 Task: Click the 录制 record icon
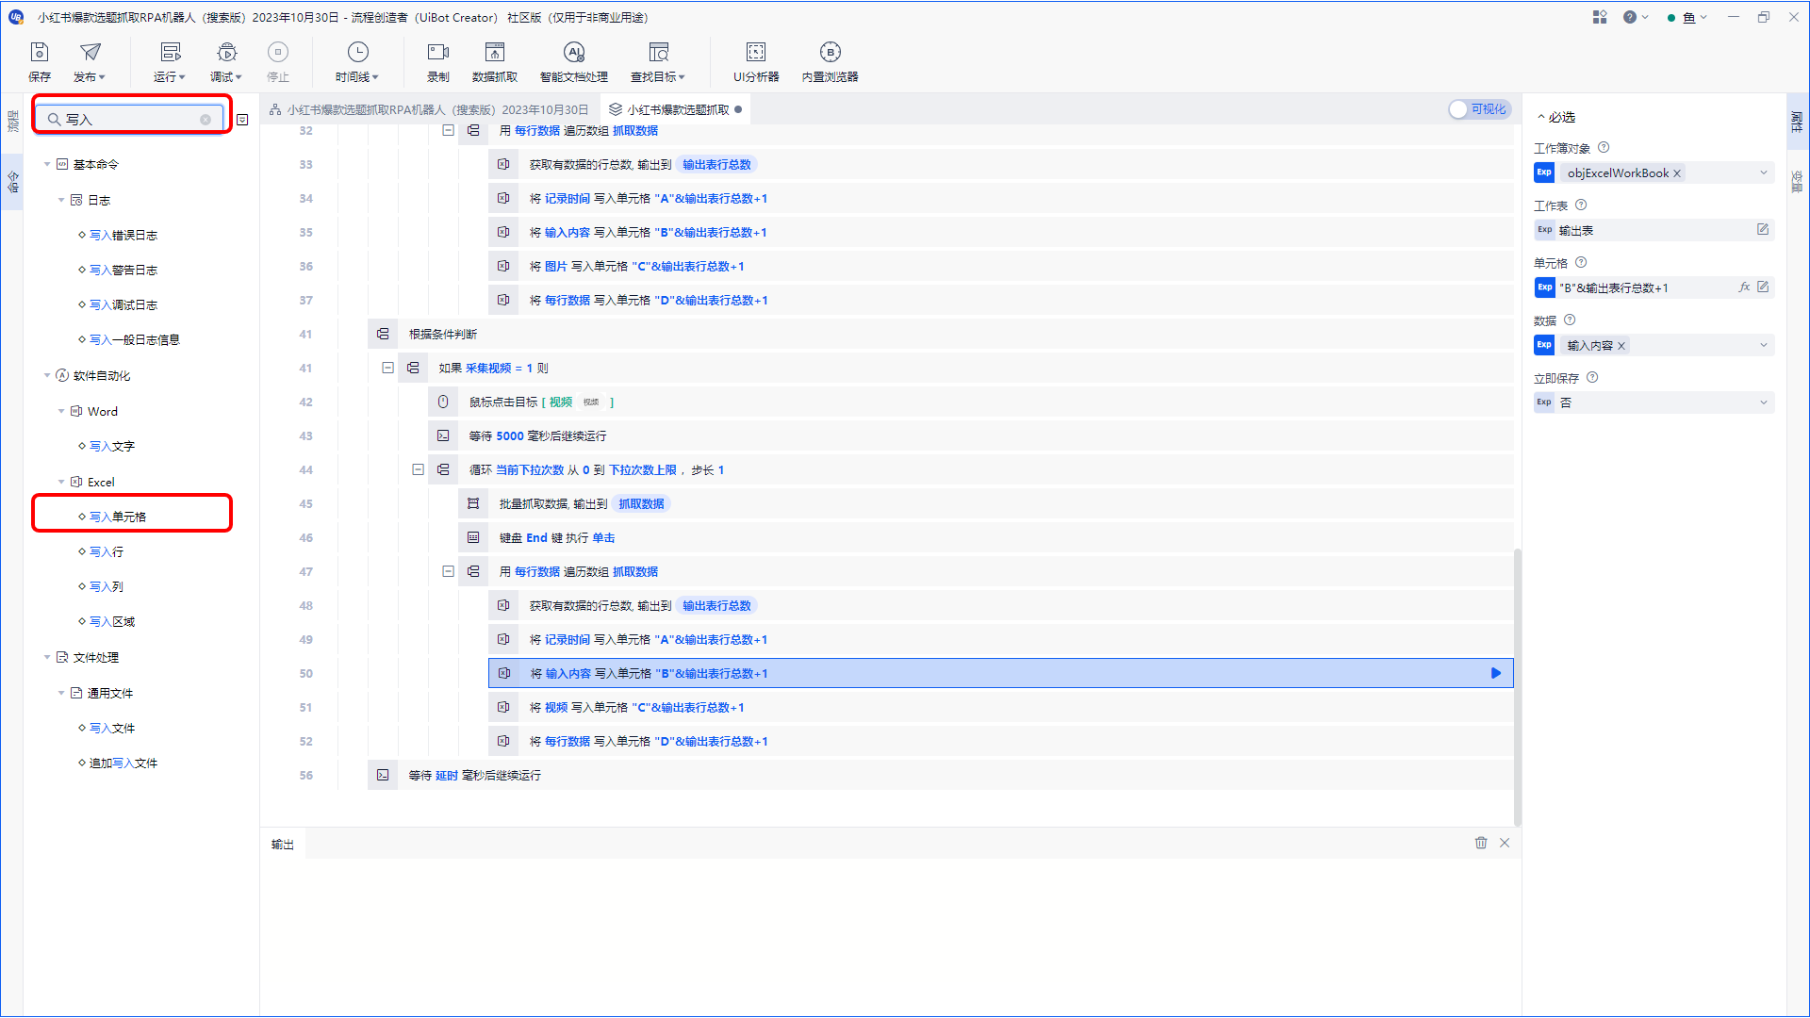click(438, 53)
